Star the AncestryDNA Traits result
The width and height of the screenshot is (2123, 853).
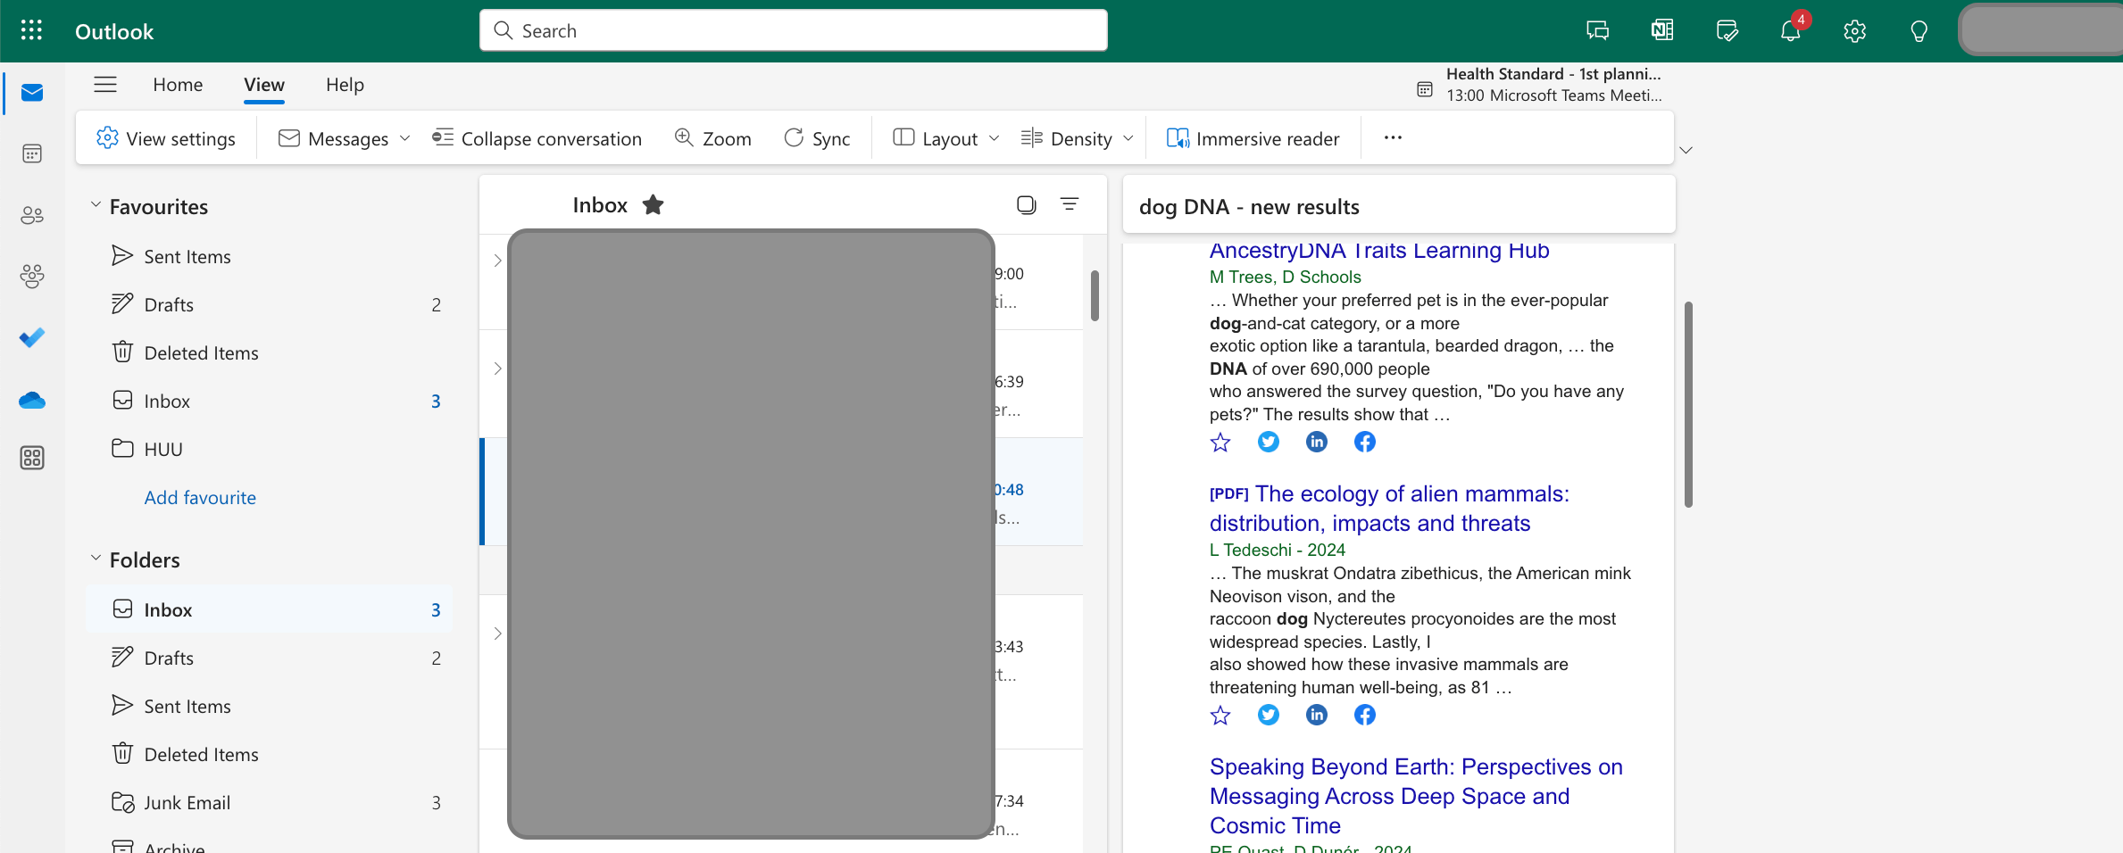[1220, 442]
